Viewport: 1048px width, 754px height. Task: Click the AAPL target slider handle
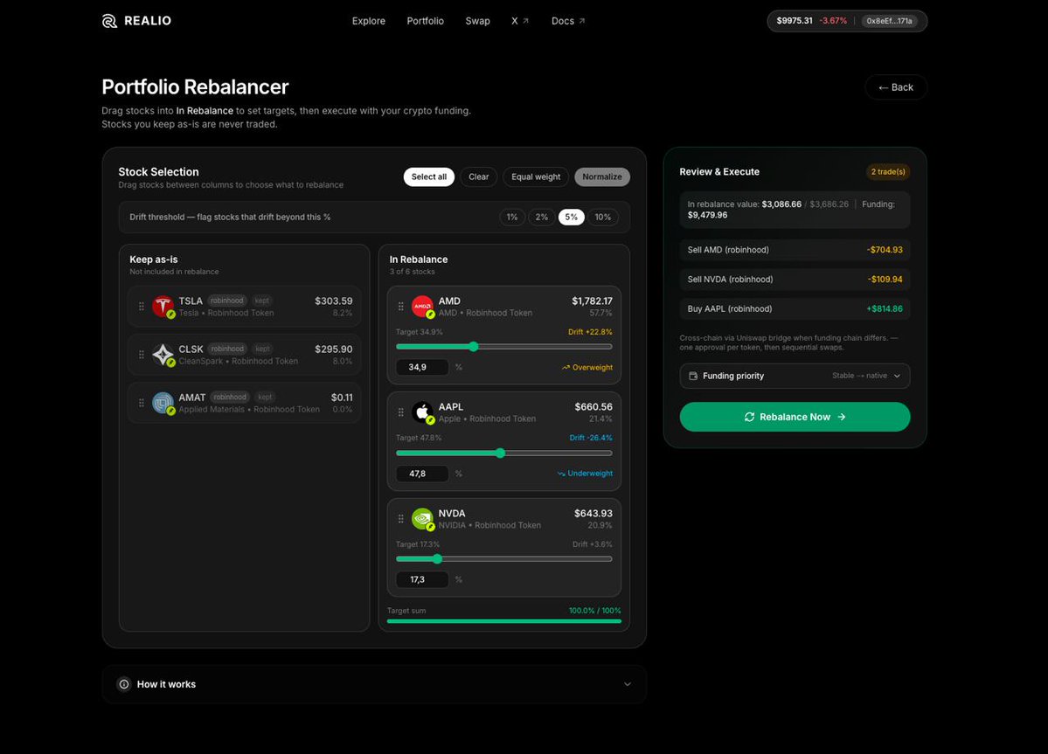tap(501, 453)
